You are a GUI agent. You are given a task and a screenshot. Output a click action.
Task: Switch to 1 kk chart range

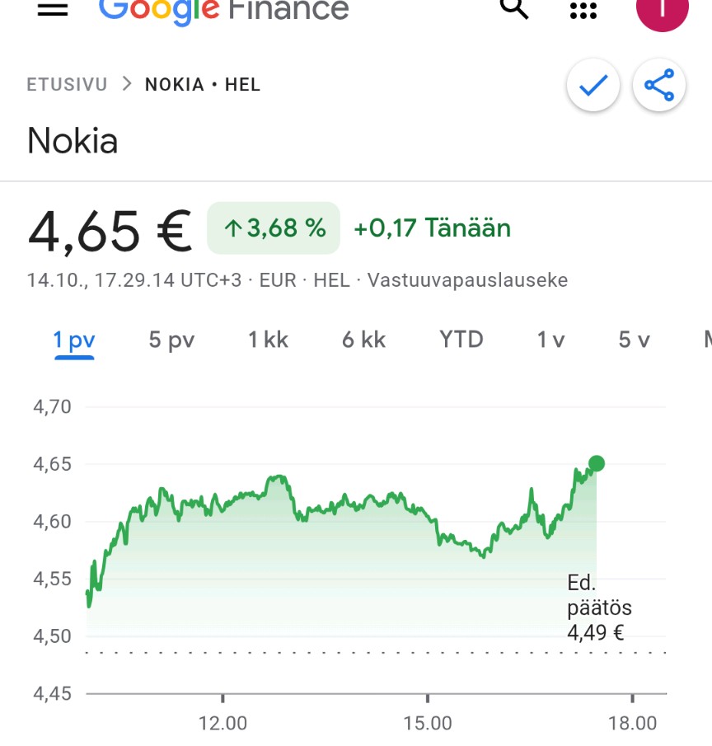click(x=269, y=340)
